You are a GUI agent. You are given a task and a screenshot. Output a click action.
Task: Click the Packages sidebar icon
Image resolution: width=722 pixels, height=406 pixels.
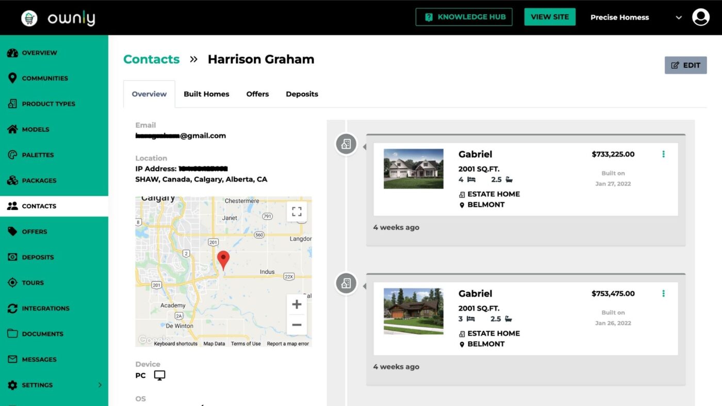pos(12,180)
